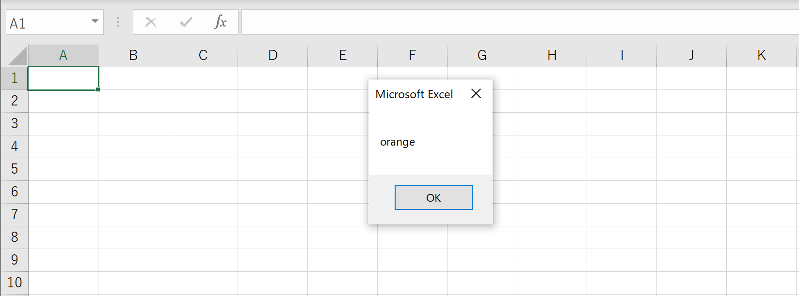799x296 pixels.
Task: Click the Cancel X icon in formula bar
Action: [151, 22]
